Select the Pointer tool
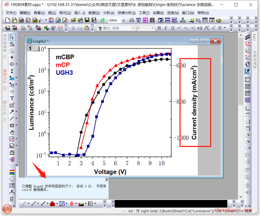The width and height of the screenshot is (260, 216). (x=12, y=37)
